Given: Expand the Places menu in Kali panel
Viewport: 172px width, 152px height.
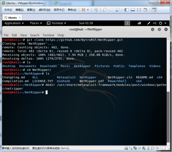Looking at the screenshot, I should (x=36, y=23).
